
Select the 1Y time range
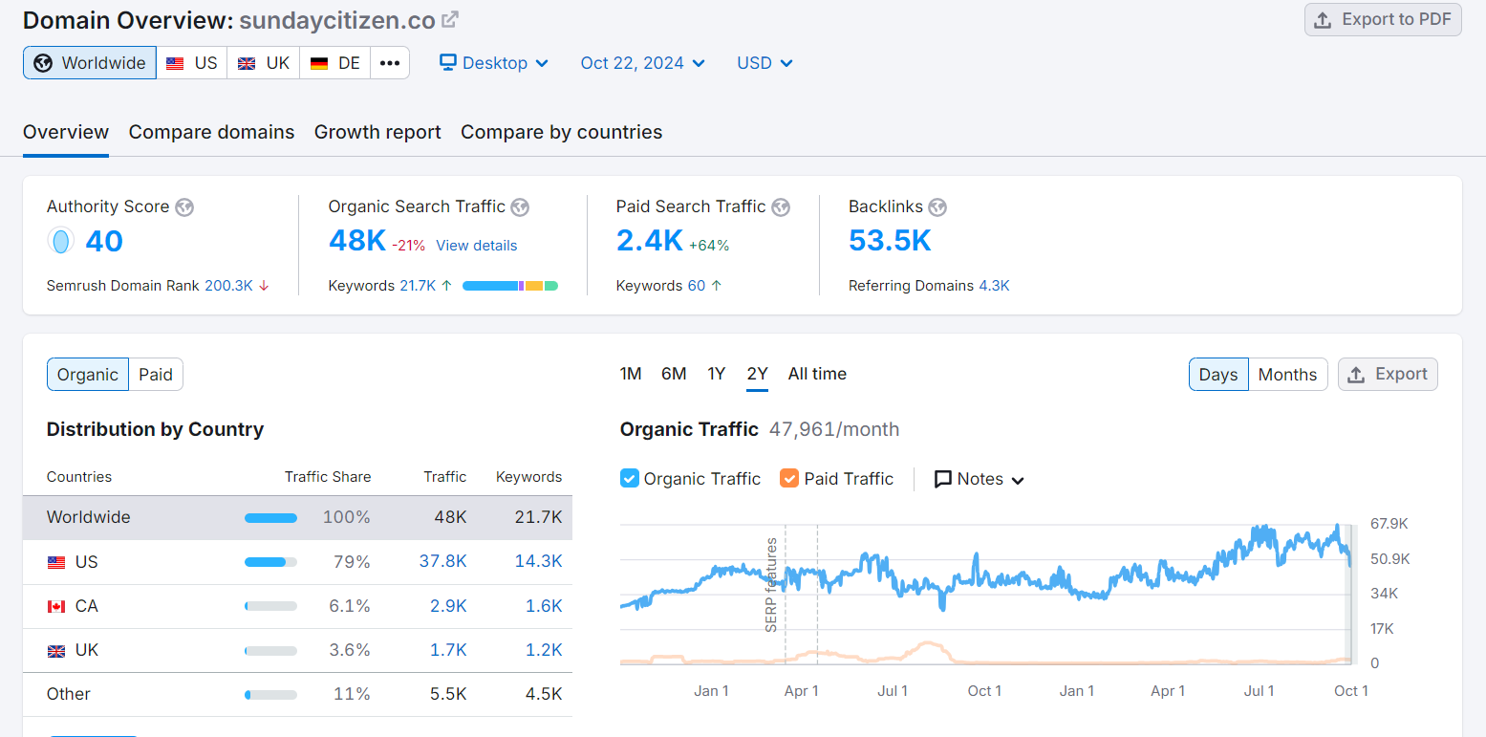(717, 374)
